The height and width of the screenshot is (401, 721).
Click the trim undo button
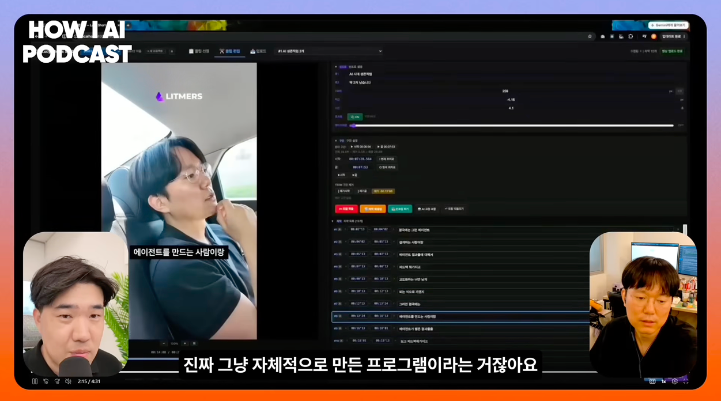pyautogui.click(x=454, y=209)
